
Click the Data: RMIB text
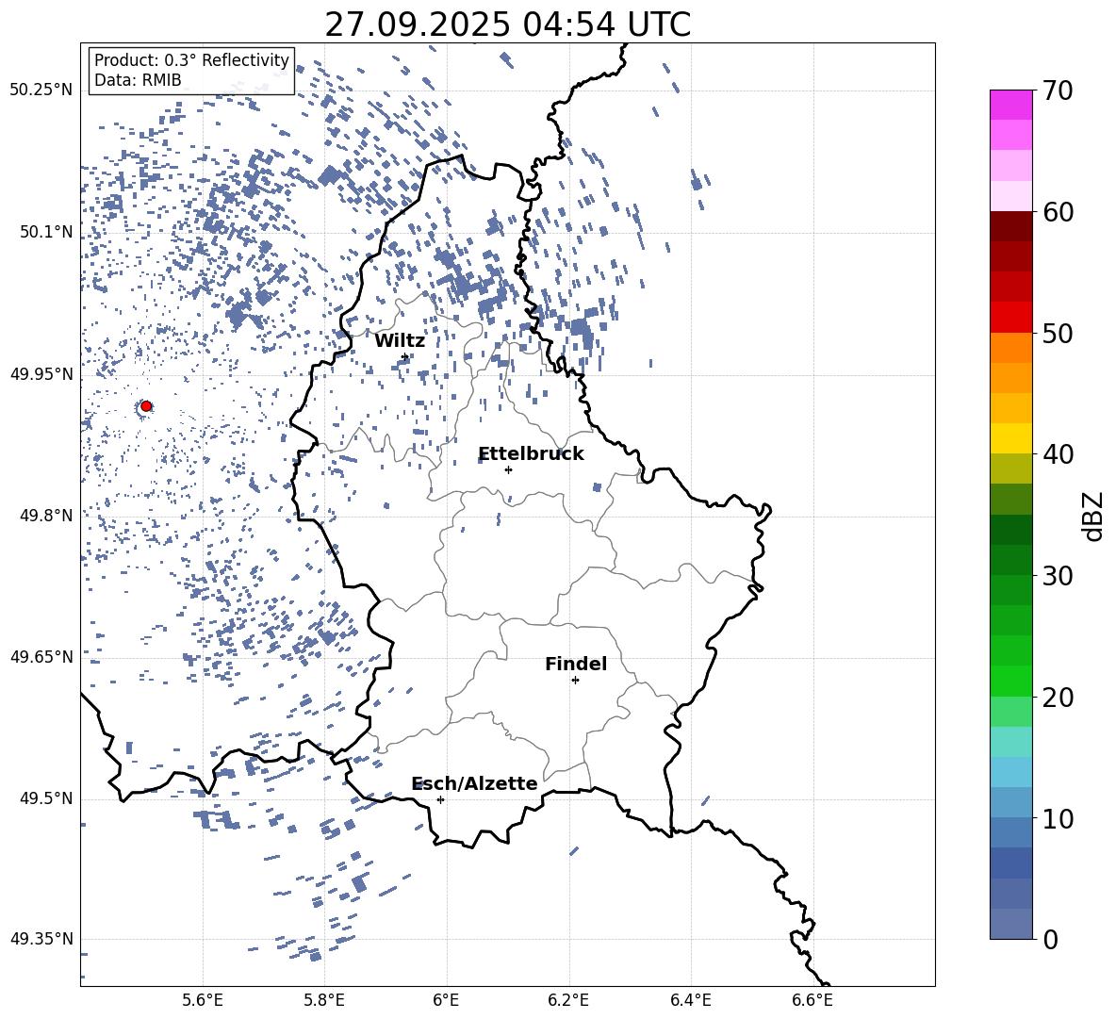pyautogui.click(x=138, y=80)
